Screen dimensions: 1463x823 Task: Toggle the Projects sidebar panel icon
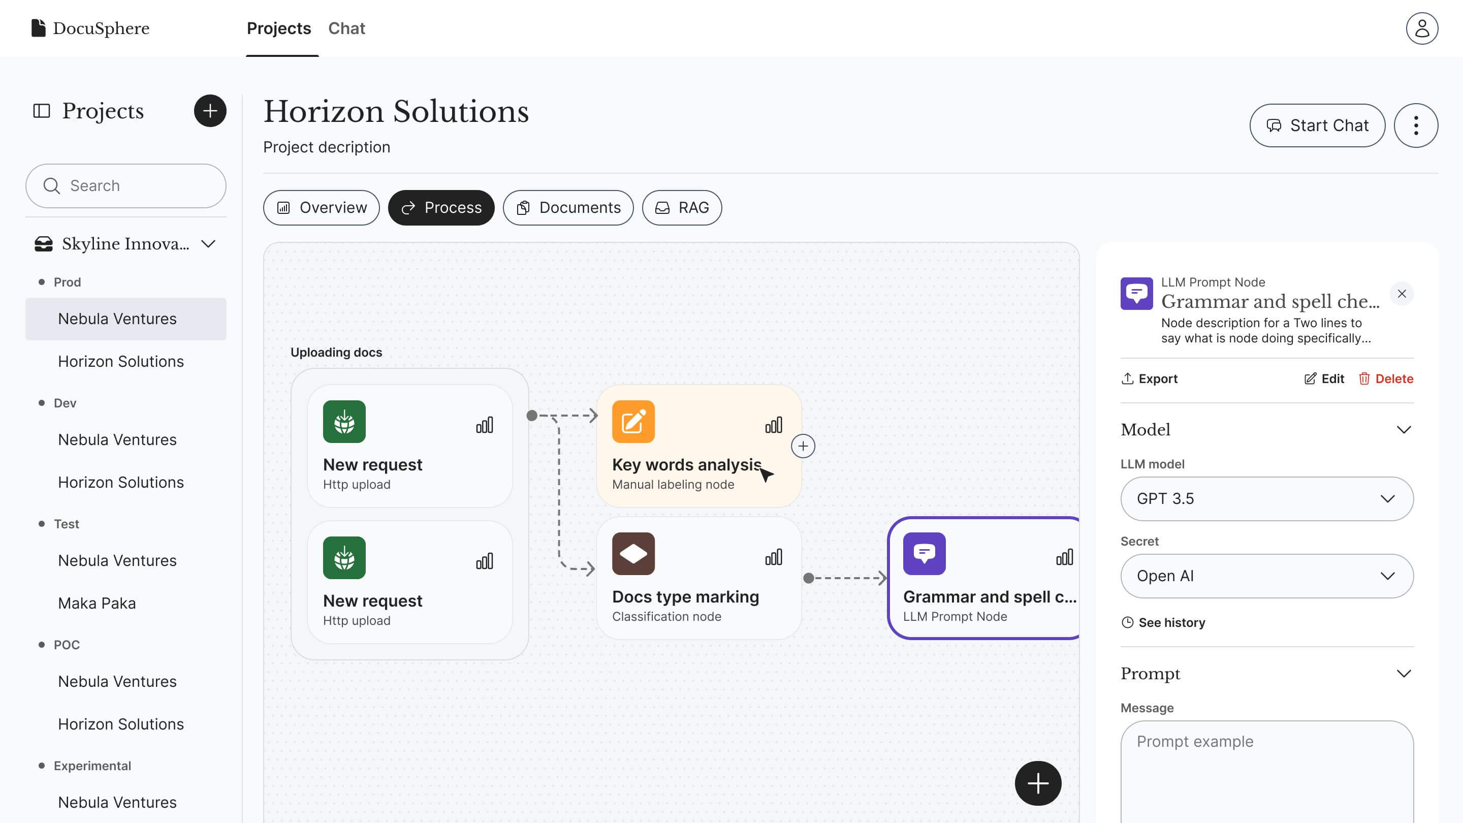coord(42,111)
